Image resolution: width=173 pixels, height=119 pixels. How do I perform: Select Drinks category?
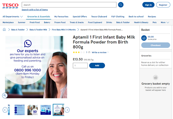click(109, 22)
